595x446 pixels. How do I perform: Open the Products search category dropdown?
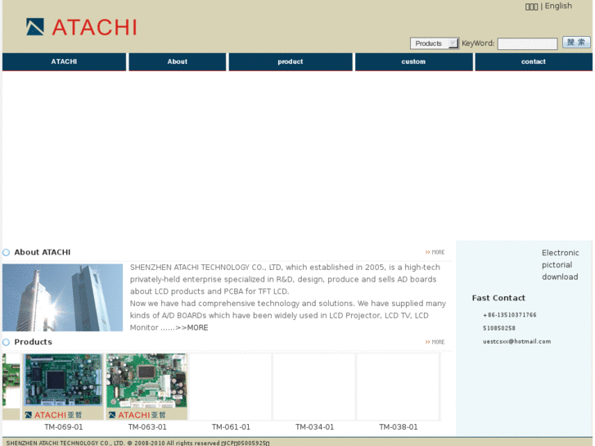tap(435, 43)
